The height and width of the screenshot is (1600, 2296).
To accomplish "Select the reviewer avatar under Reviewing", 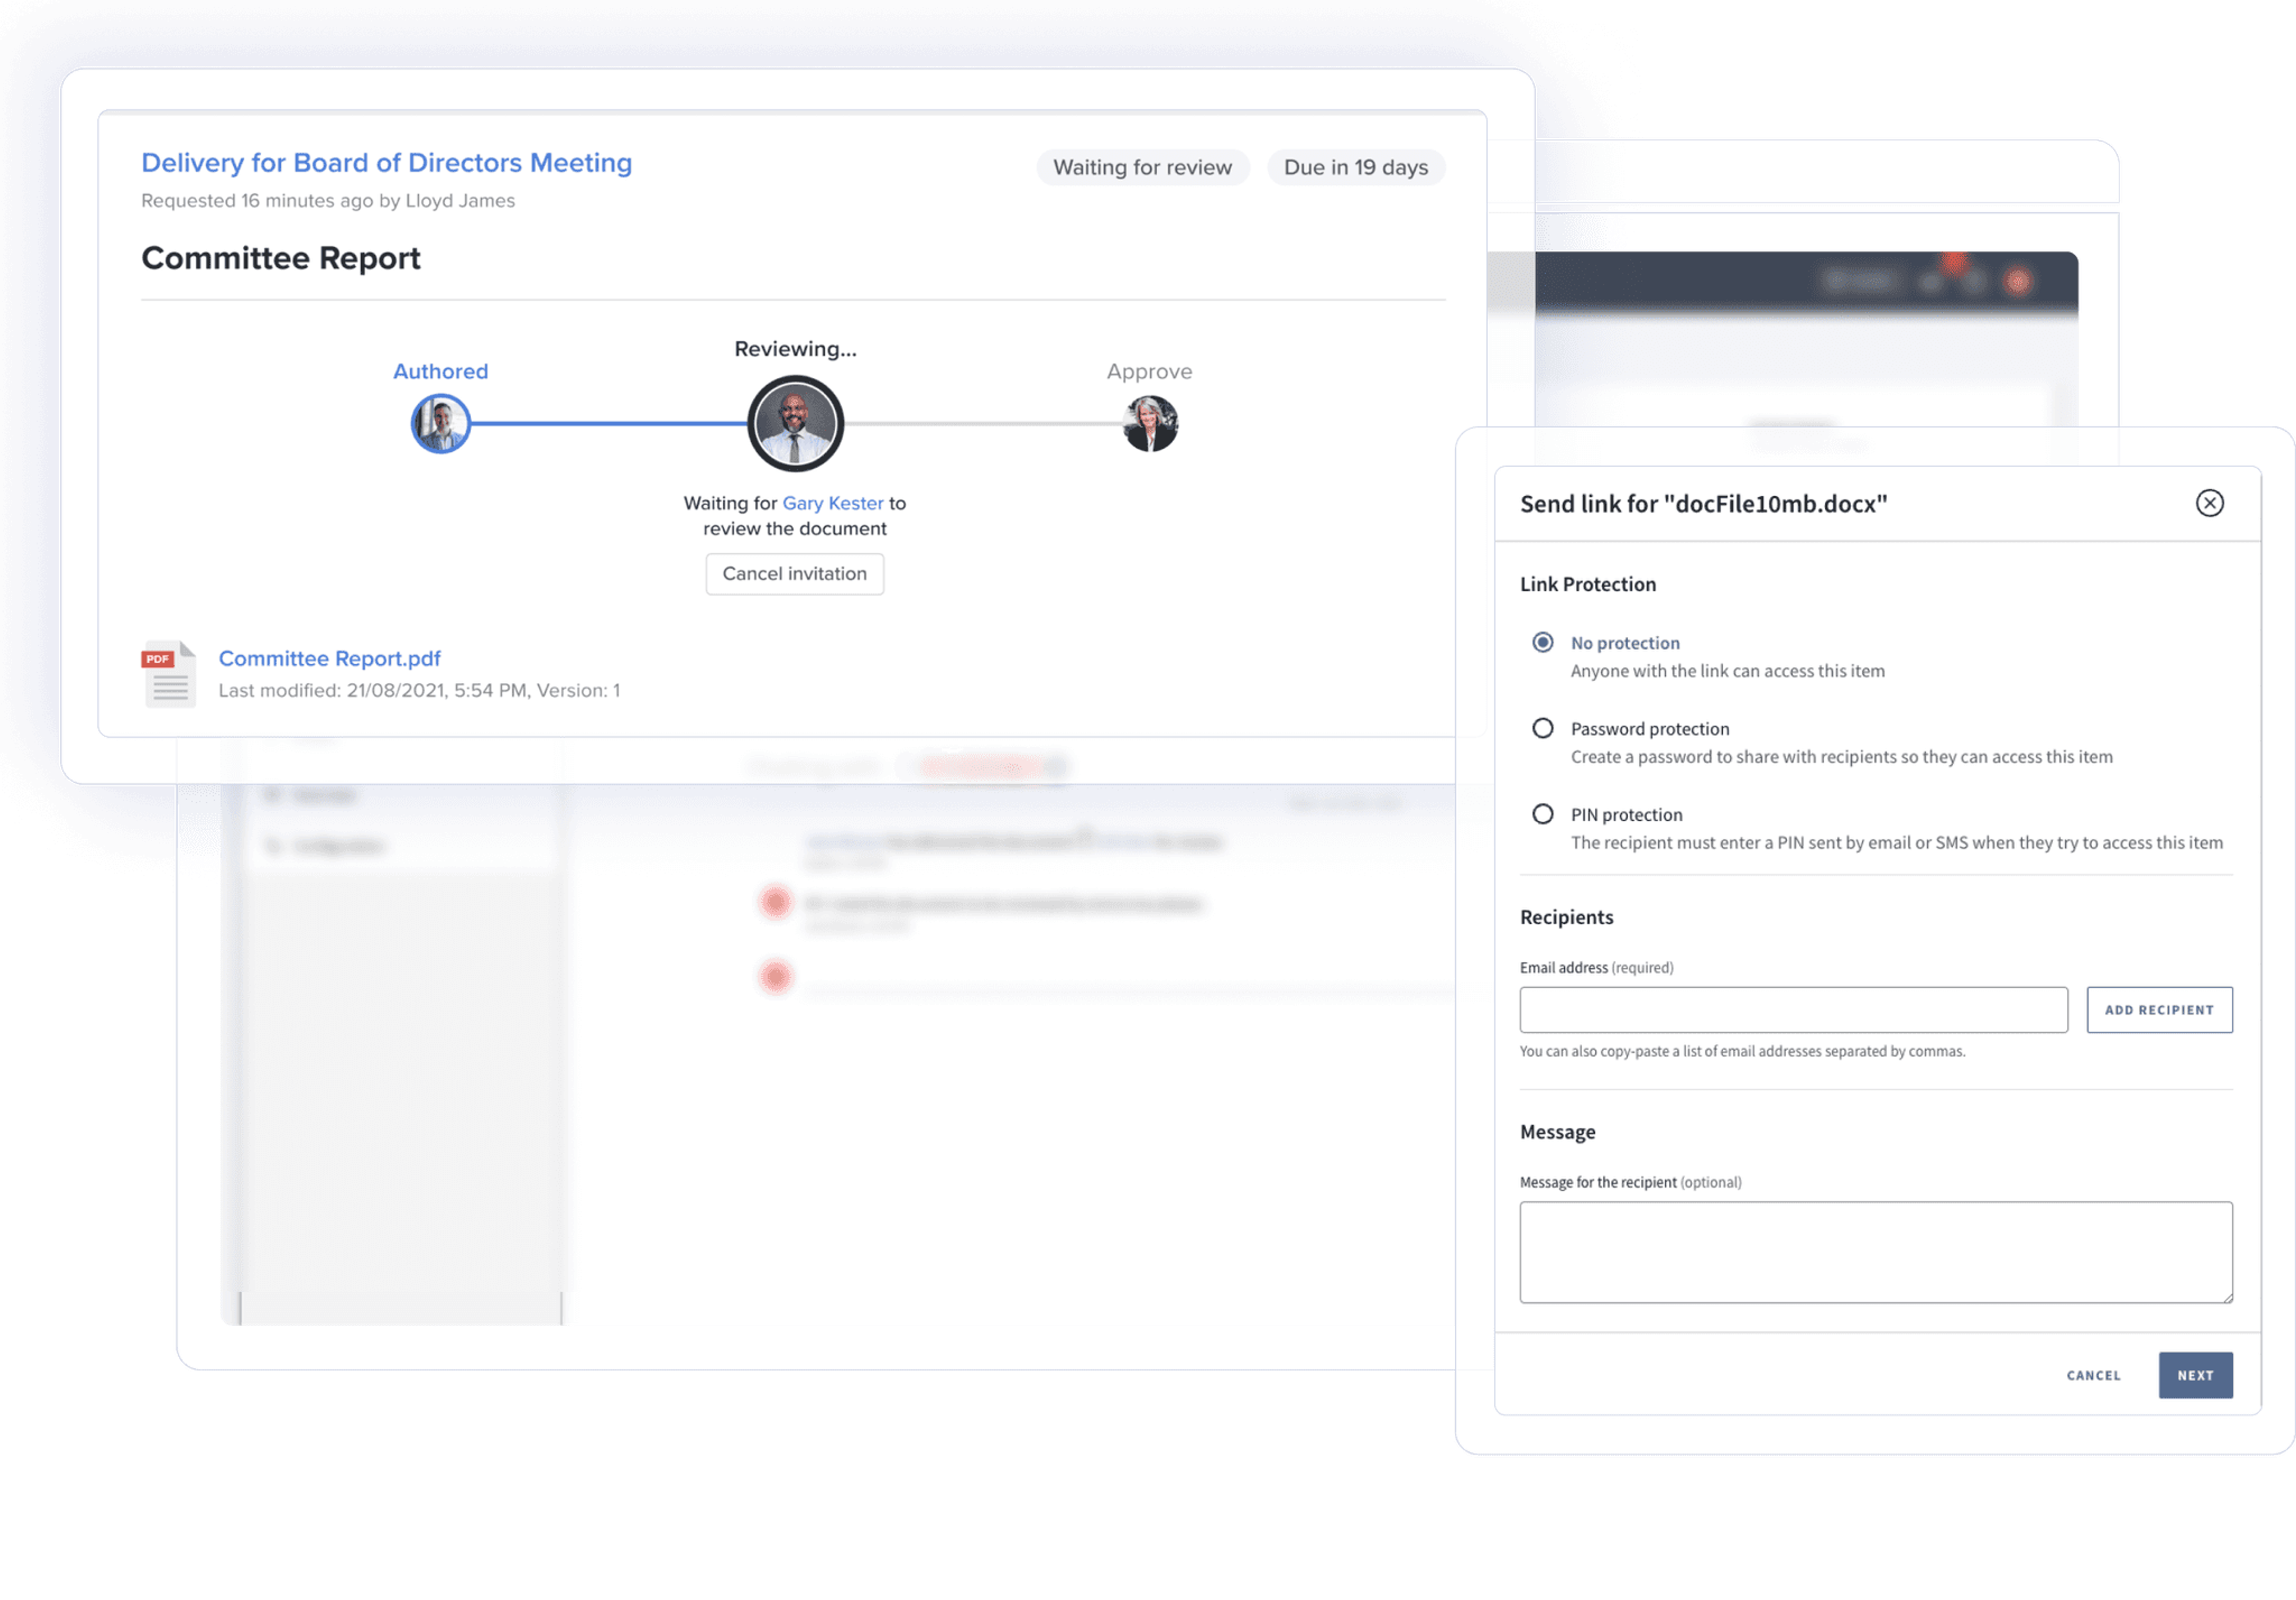I will point(796,423).
